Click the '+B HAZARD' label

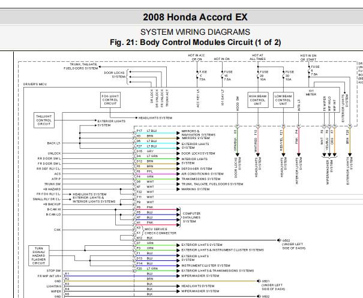[x=52, y=189]
